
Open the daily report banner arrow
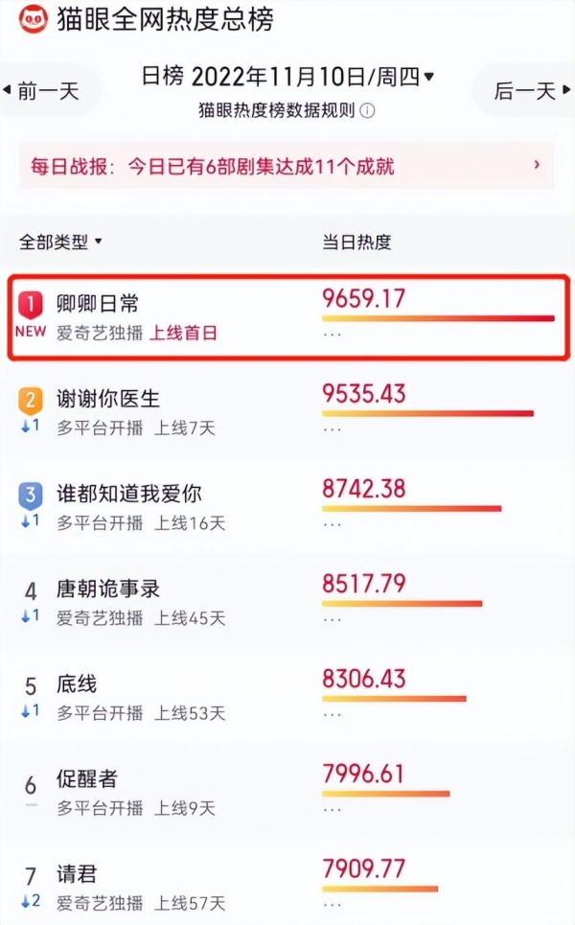tap(537, 166)
